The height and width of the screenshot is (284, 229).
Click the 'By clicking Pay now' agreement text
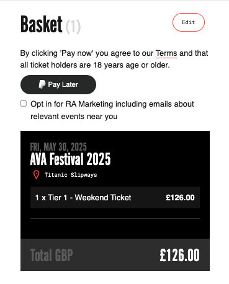tap(114, 59)
